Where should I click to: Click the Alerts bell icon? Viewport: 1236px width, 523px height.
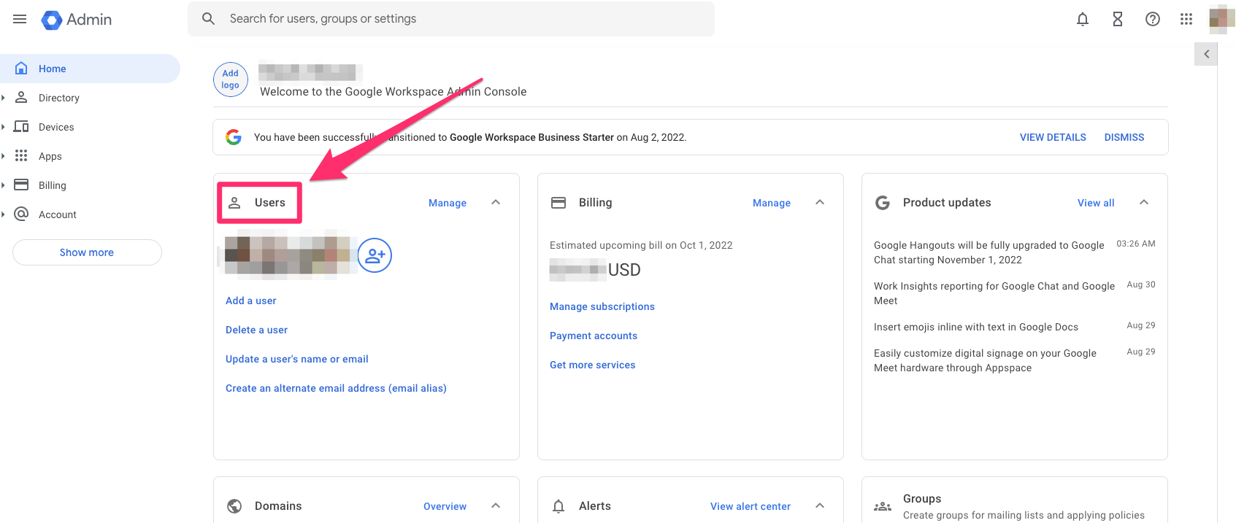point(558,506)
